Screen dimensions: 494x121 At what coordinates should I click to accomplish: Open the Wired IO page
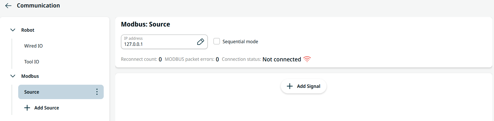tap(34, 46)
